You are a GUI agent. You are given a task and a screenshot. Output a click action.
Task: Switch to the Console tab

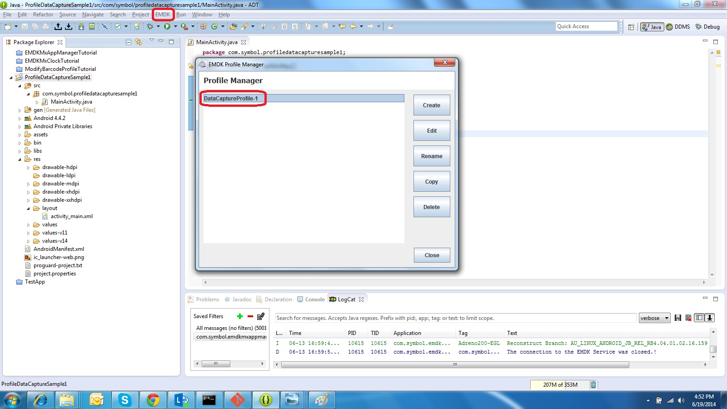[311, 299]
